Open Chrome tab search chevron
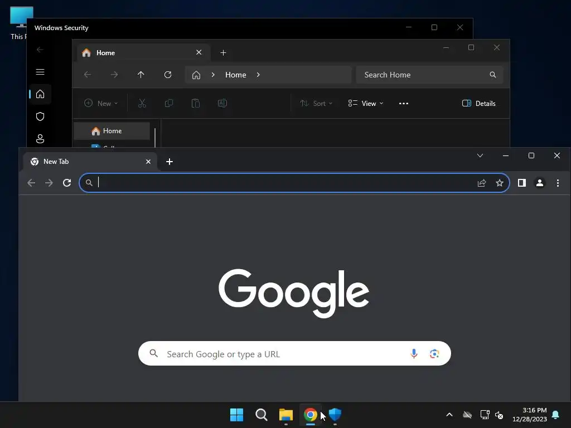Image resolution: width=571 pixels, height=428 pixels. point(480,155)
